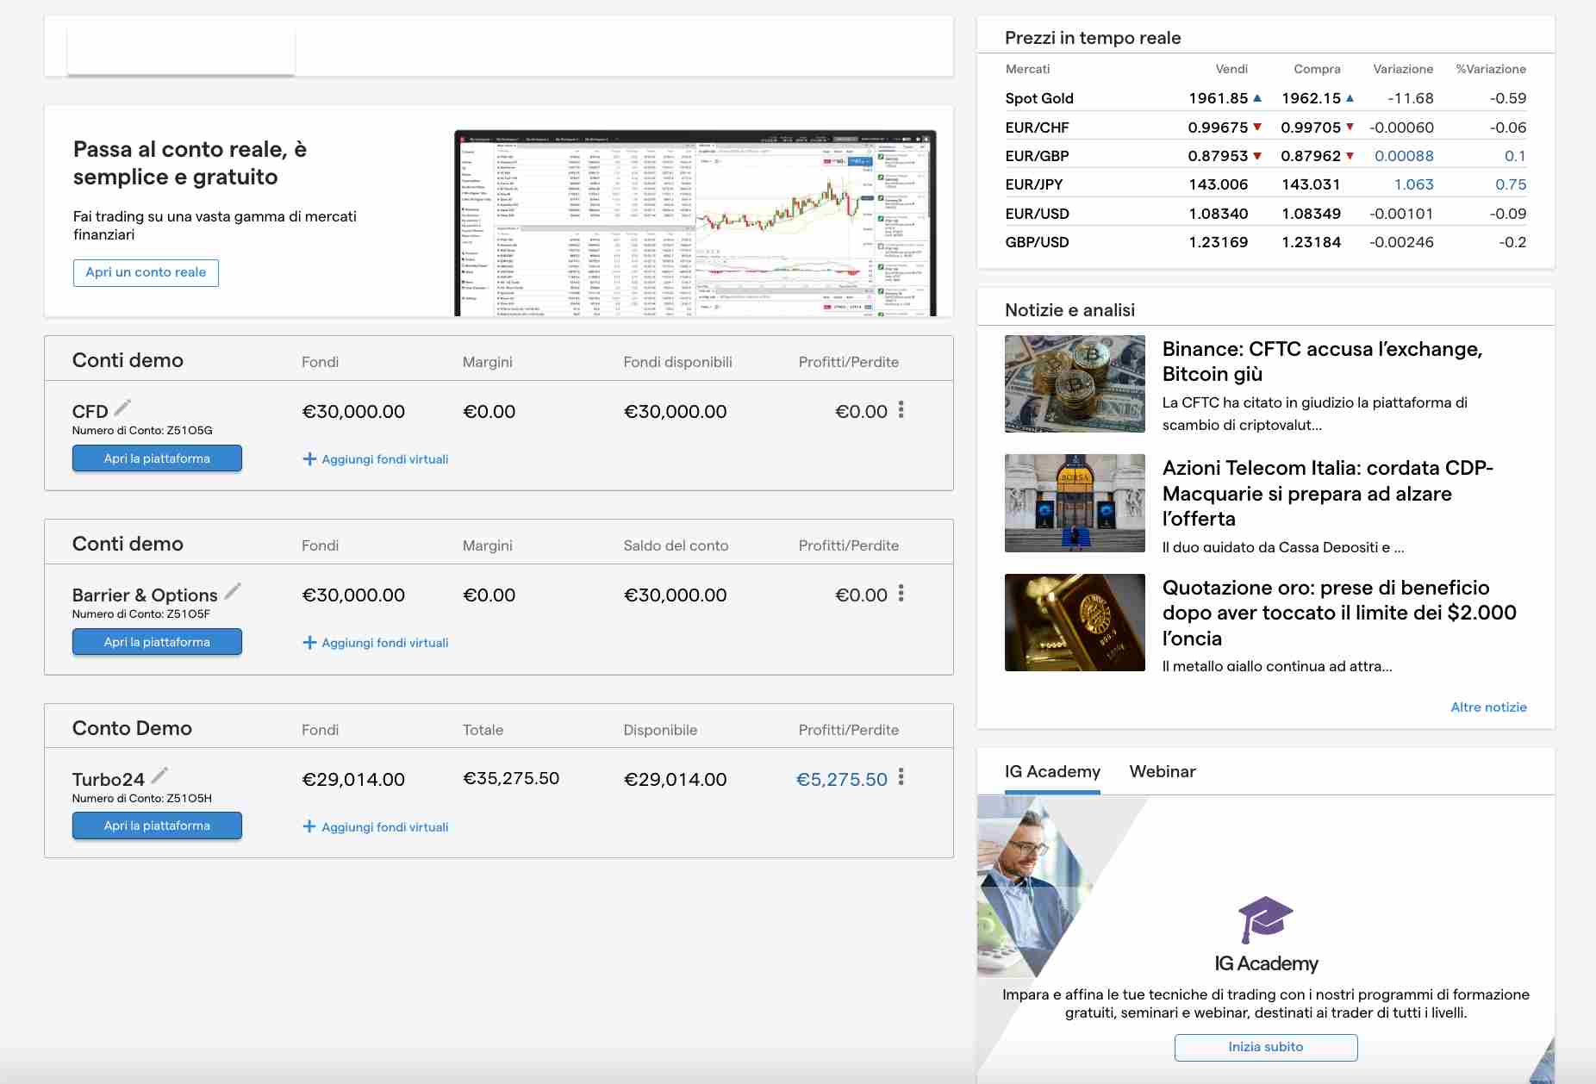Click the graduation cap icon in IG Academy panel
1596x1084 pixels.
1263,919
